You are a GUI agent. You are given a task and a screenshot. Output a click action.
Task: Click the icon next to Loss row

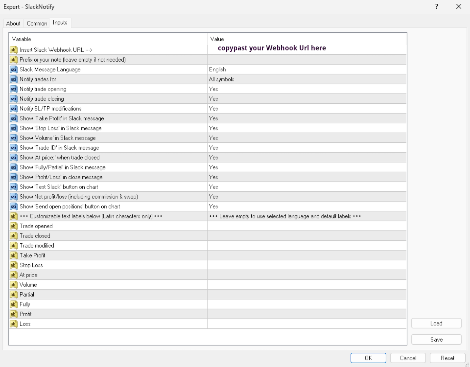pos(13,324)
